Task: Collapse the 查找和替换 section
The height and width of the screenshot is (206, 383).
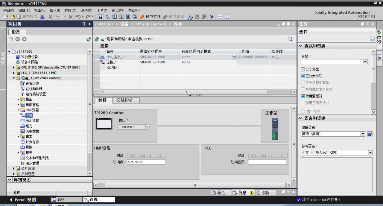Action: [x=300, y=46]
